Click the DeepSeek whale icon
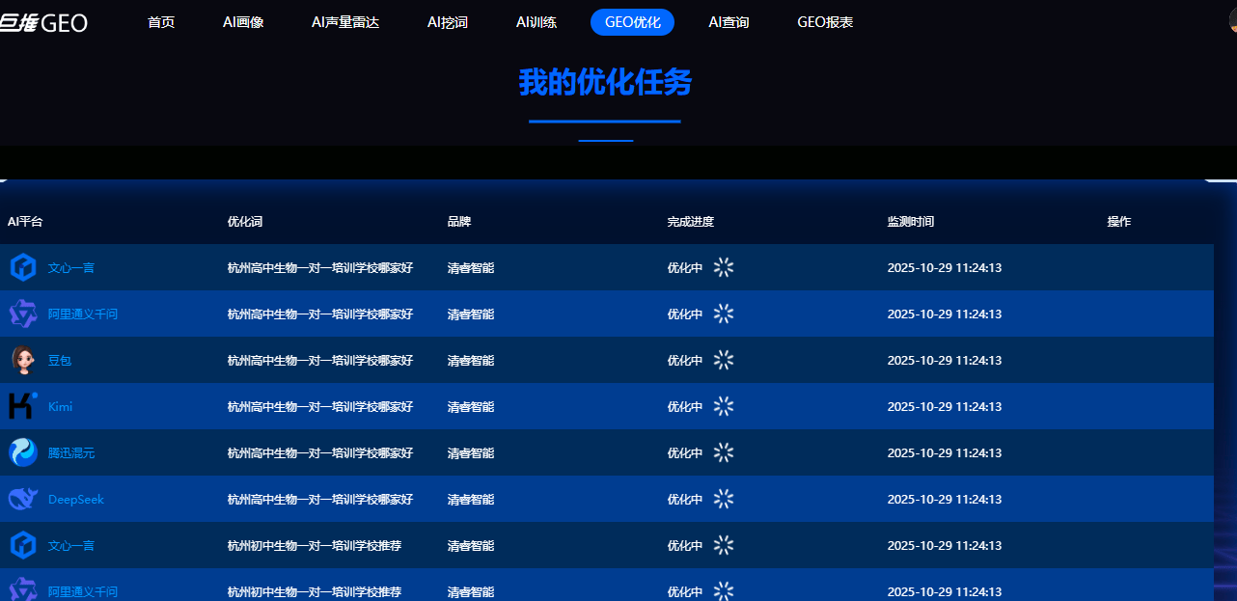 [x=23, y=499]
